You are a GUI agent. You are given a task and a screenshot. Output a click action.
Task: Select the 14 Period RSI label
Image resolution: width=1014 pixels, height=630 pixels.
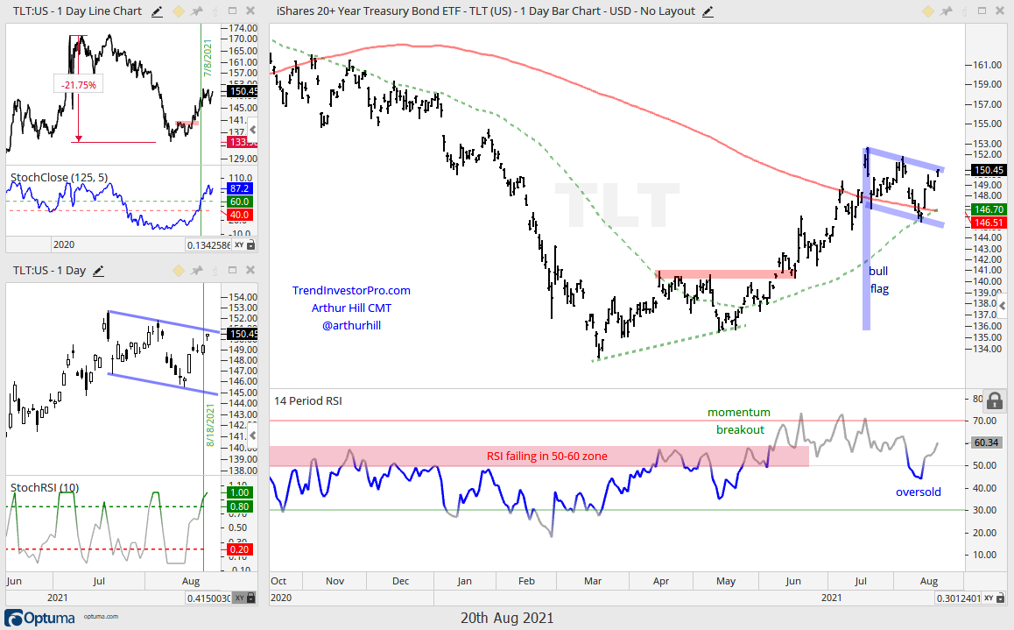[308, 401]
